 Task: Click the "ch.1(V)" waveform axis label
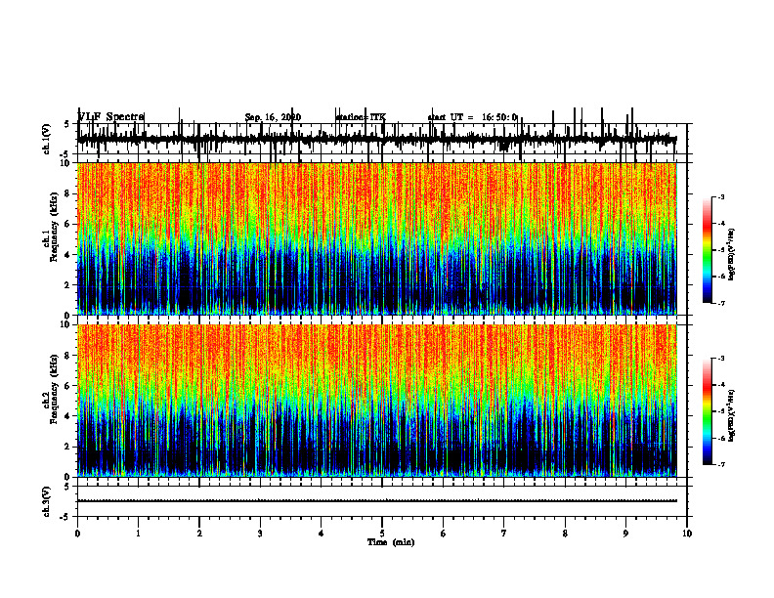(x=47, y=139)
